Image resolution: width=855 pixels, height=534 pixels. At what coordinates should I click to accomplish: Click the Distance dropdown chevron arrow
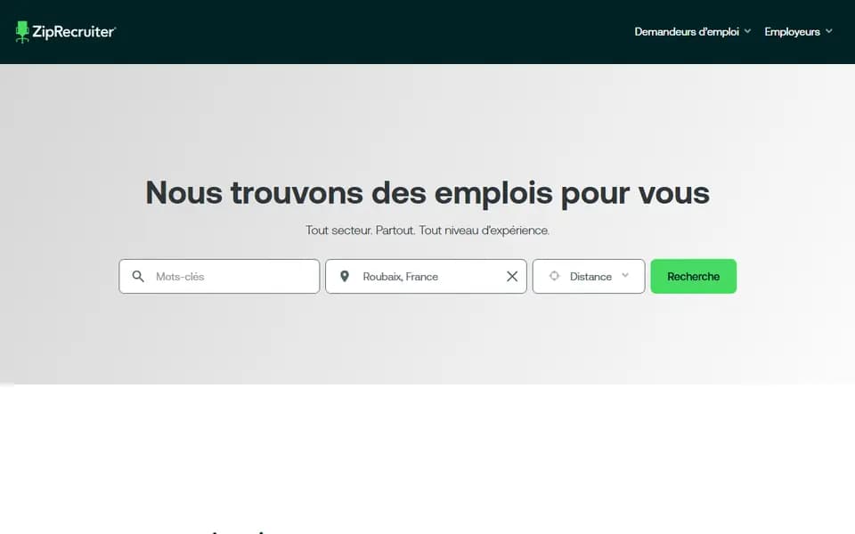625,275
